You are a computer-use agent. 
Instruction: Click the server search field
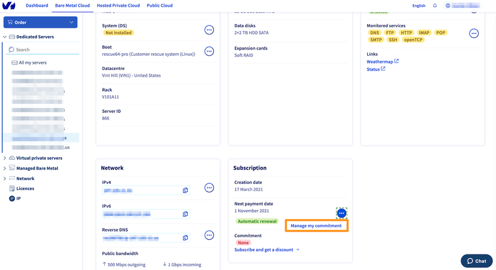[43, 50]
